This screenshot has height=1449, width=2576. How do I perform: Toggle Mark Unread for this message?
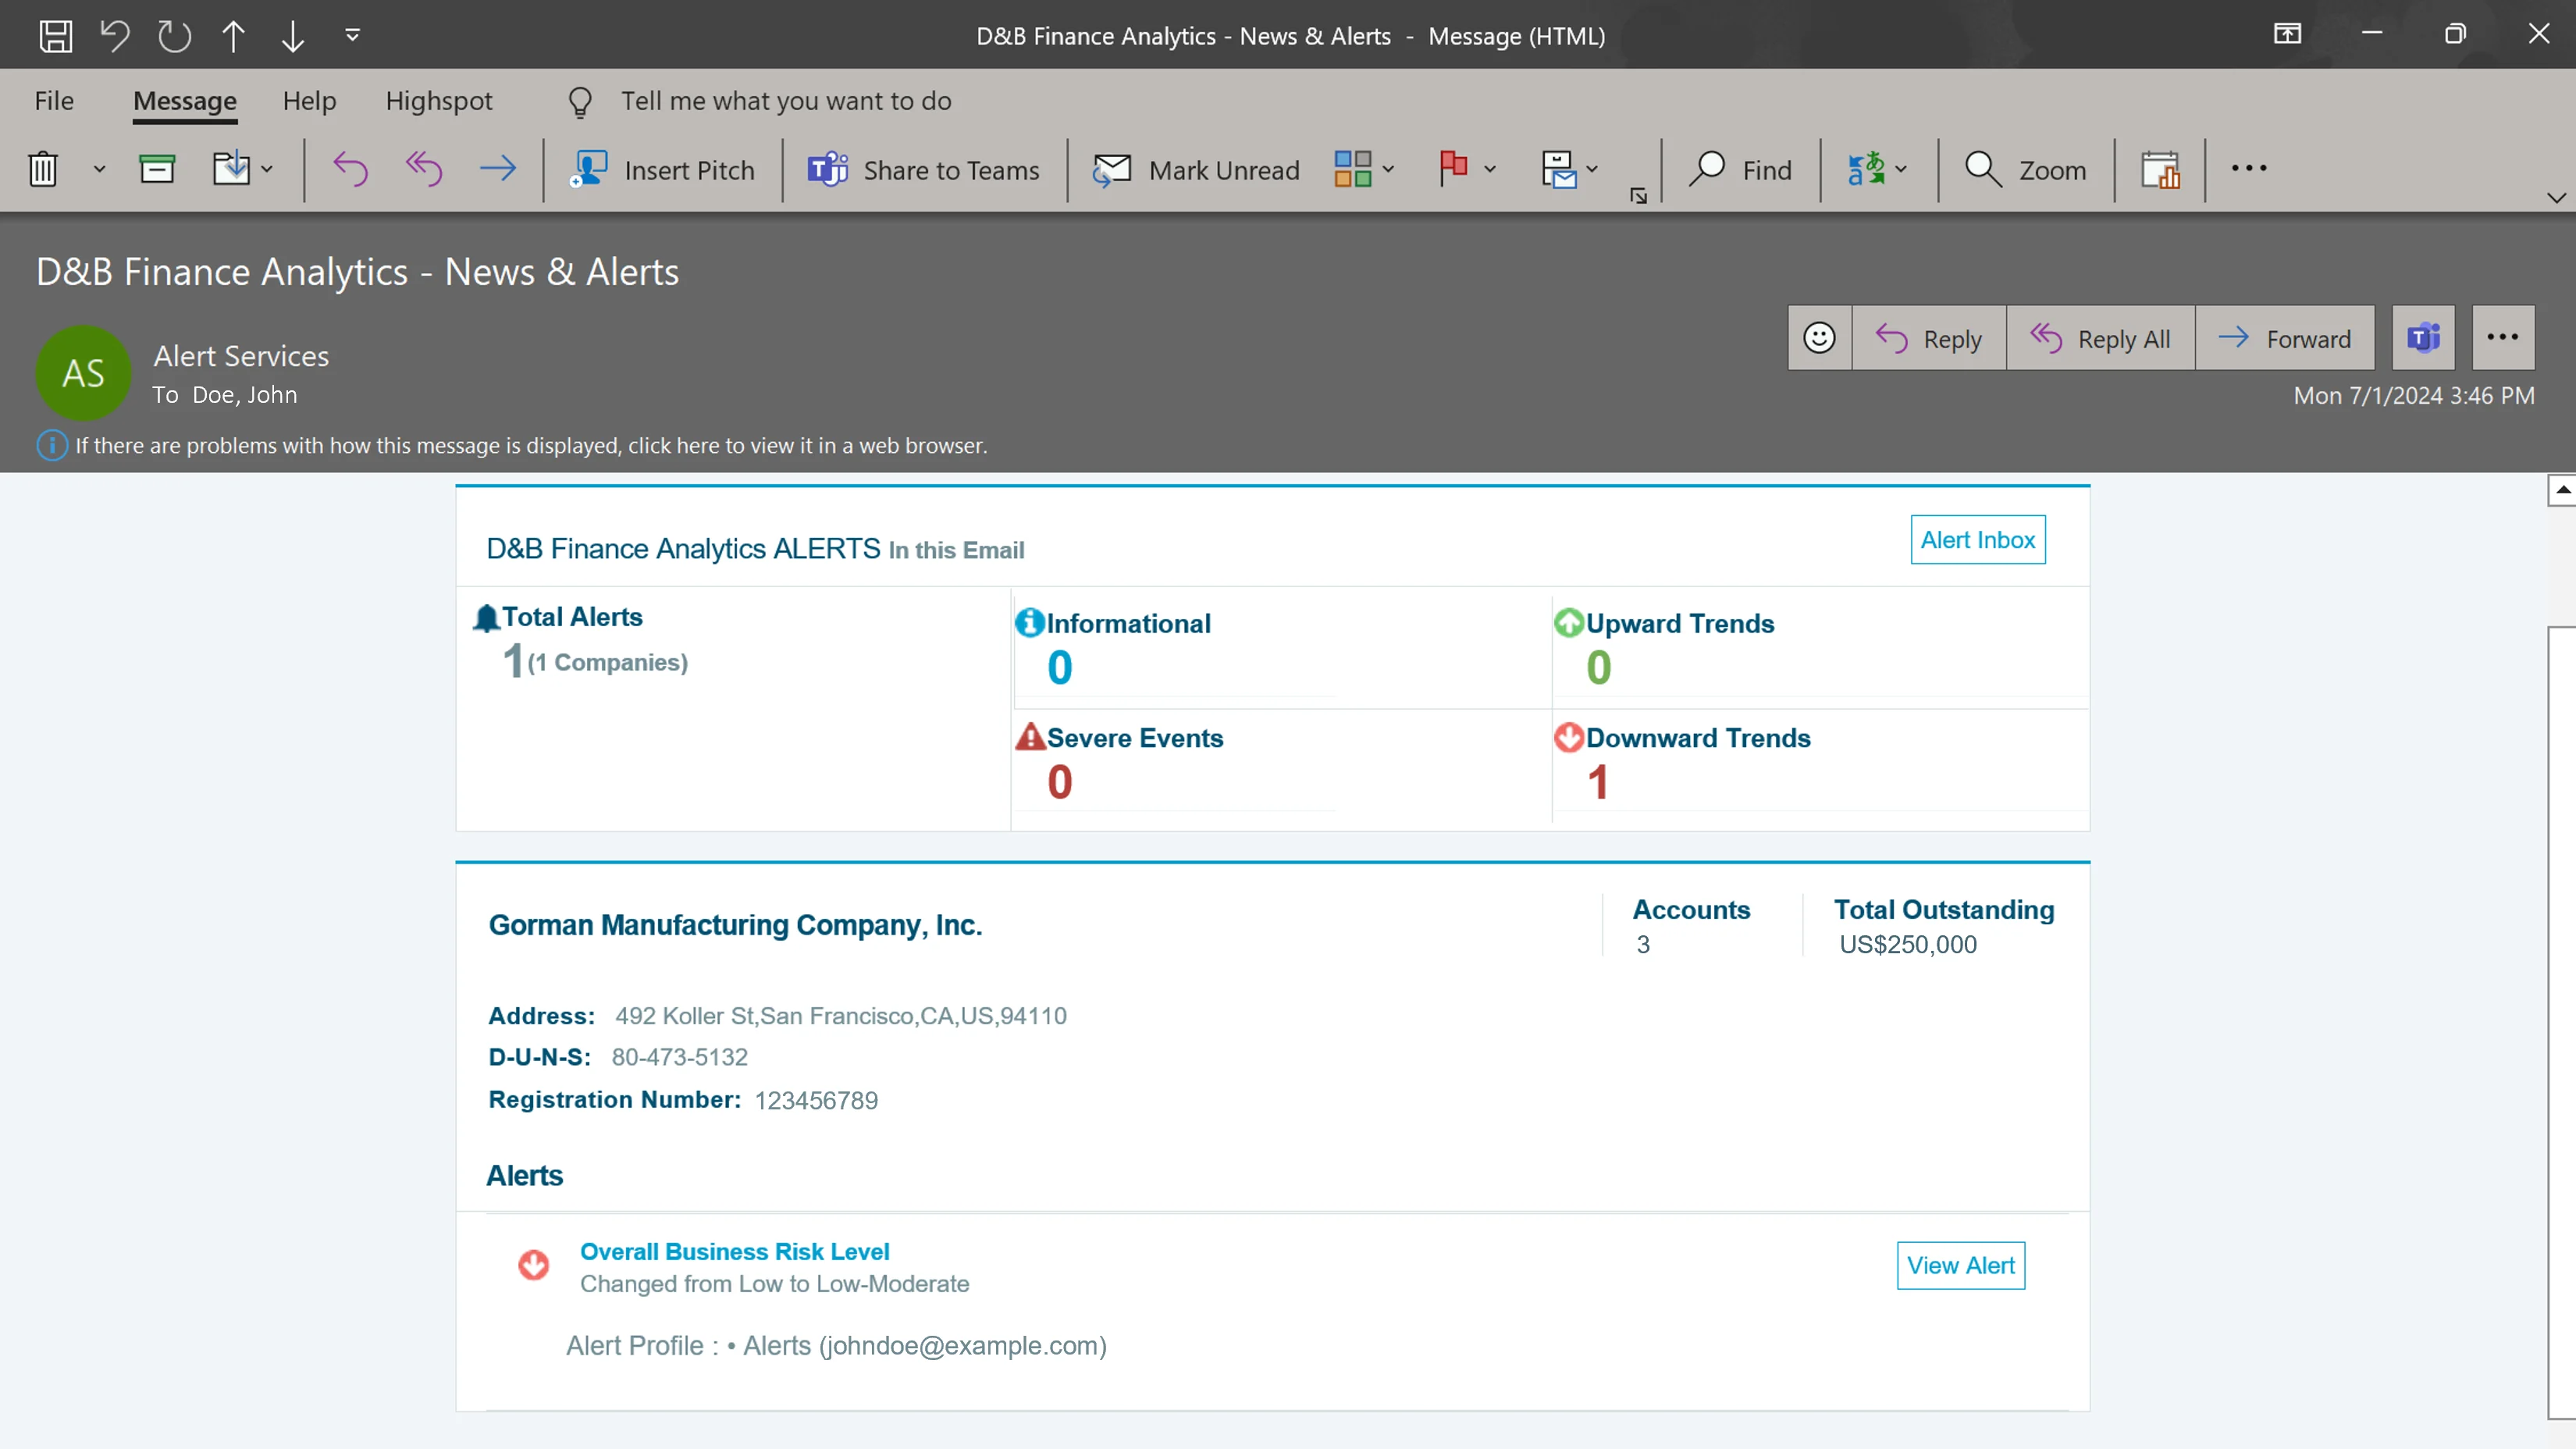(1196, 170)
